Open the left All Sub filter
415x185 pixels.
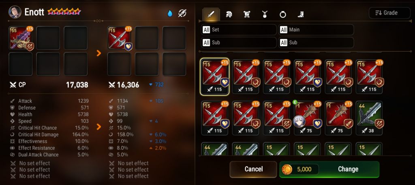[239, 42]
